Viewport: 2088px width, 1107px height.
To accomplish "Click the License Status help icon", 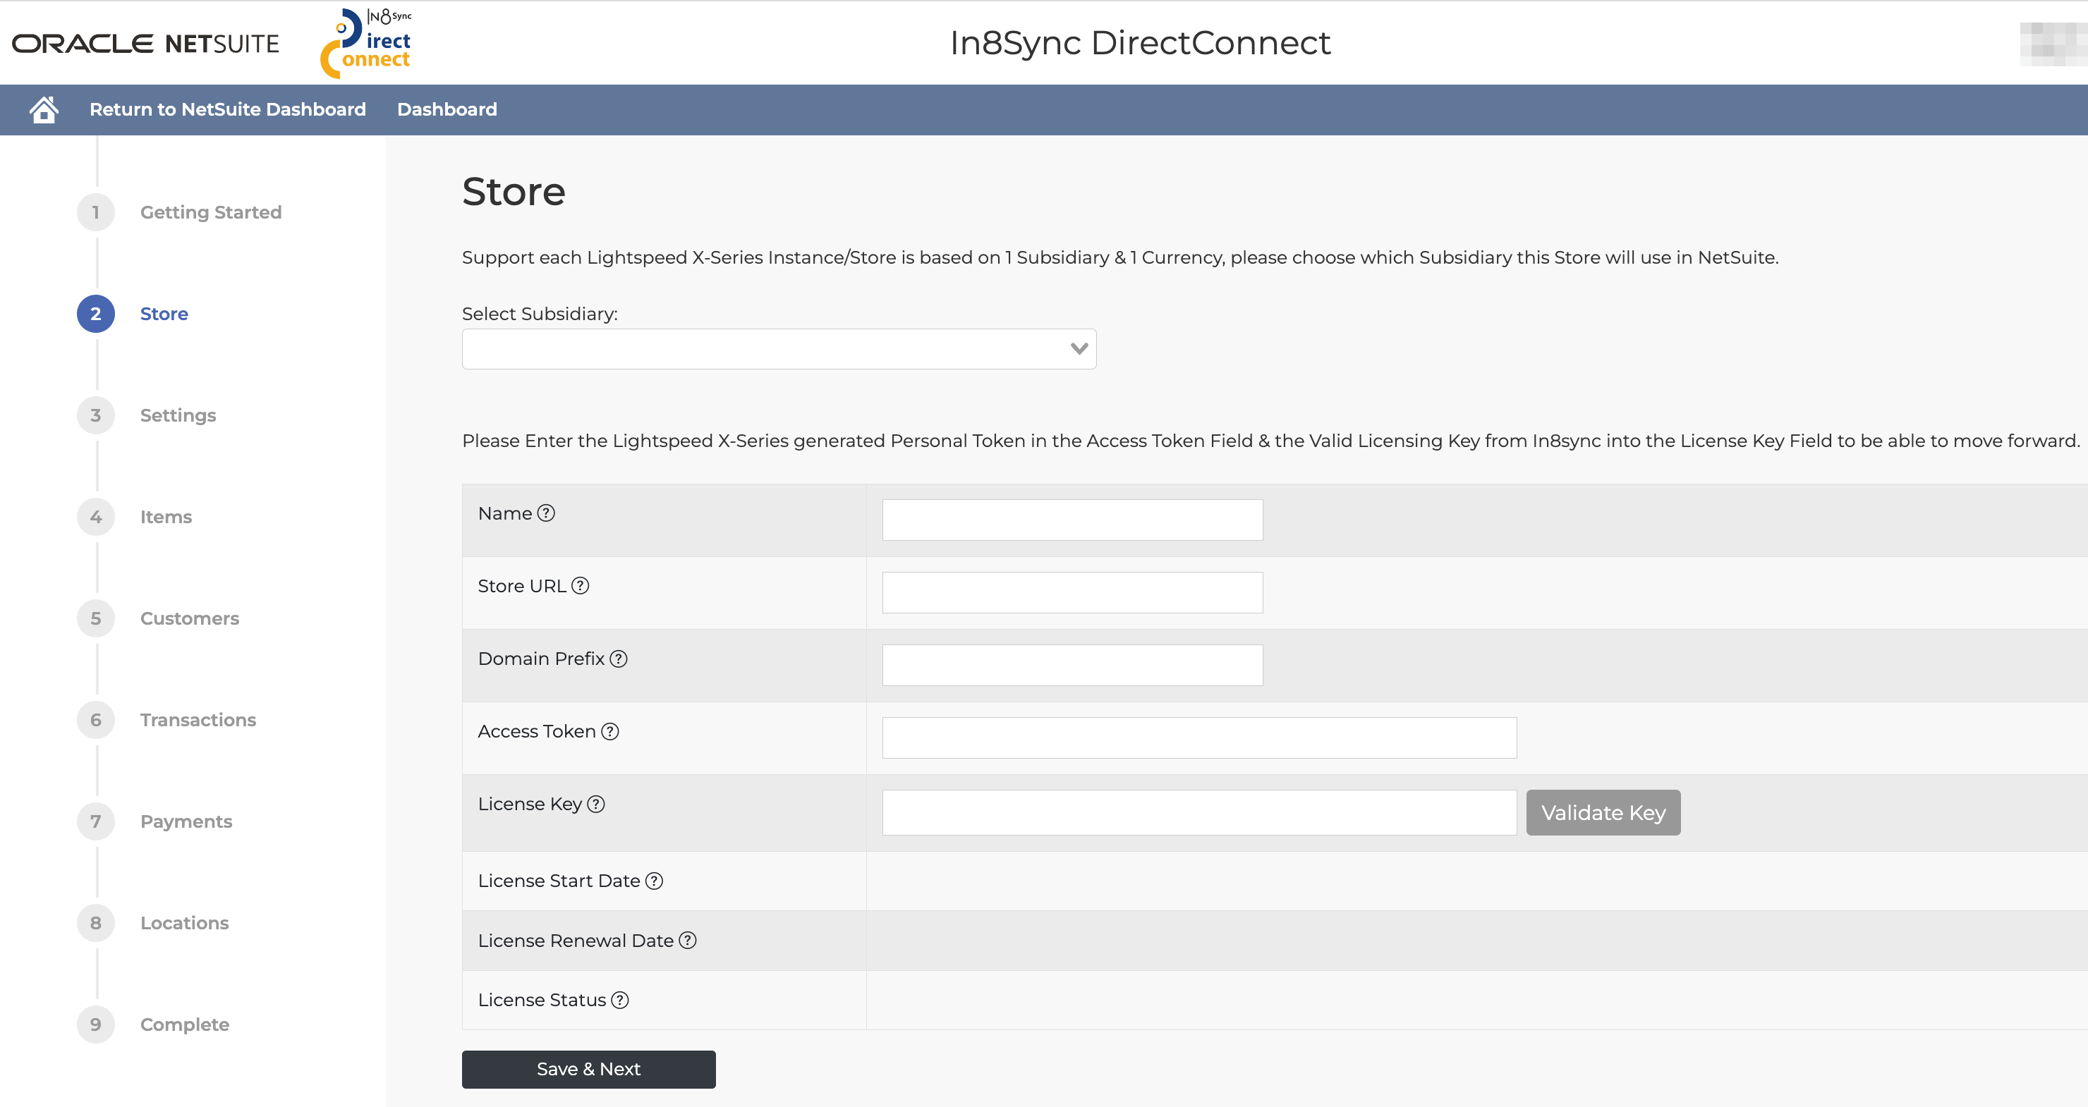I will tap(620, 1000).
